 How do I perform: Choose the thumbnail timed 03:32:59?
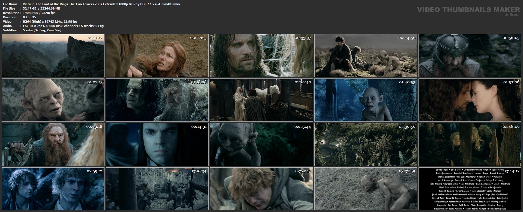[x=366, y=189]
